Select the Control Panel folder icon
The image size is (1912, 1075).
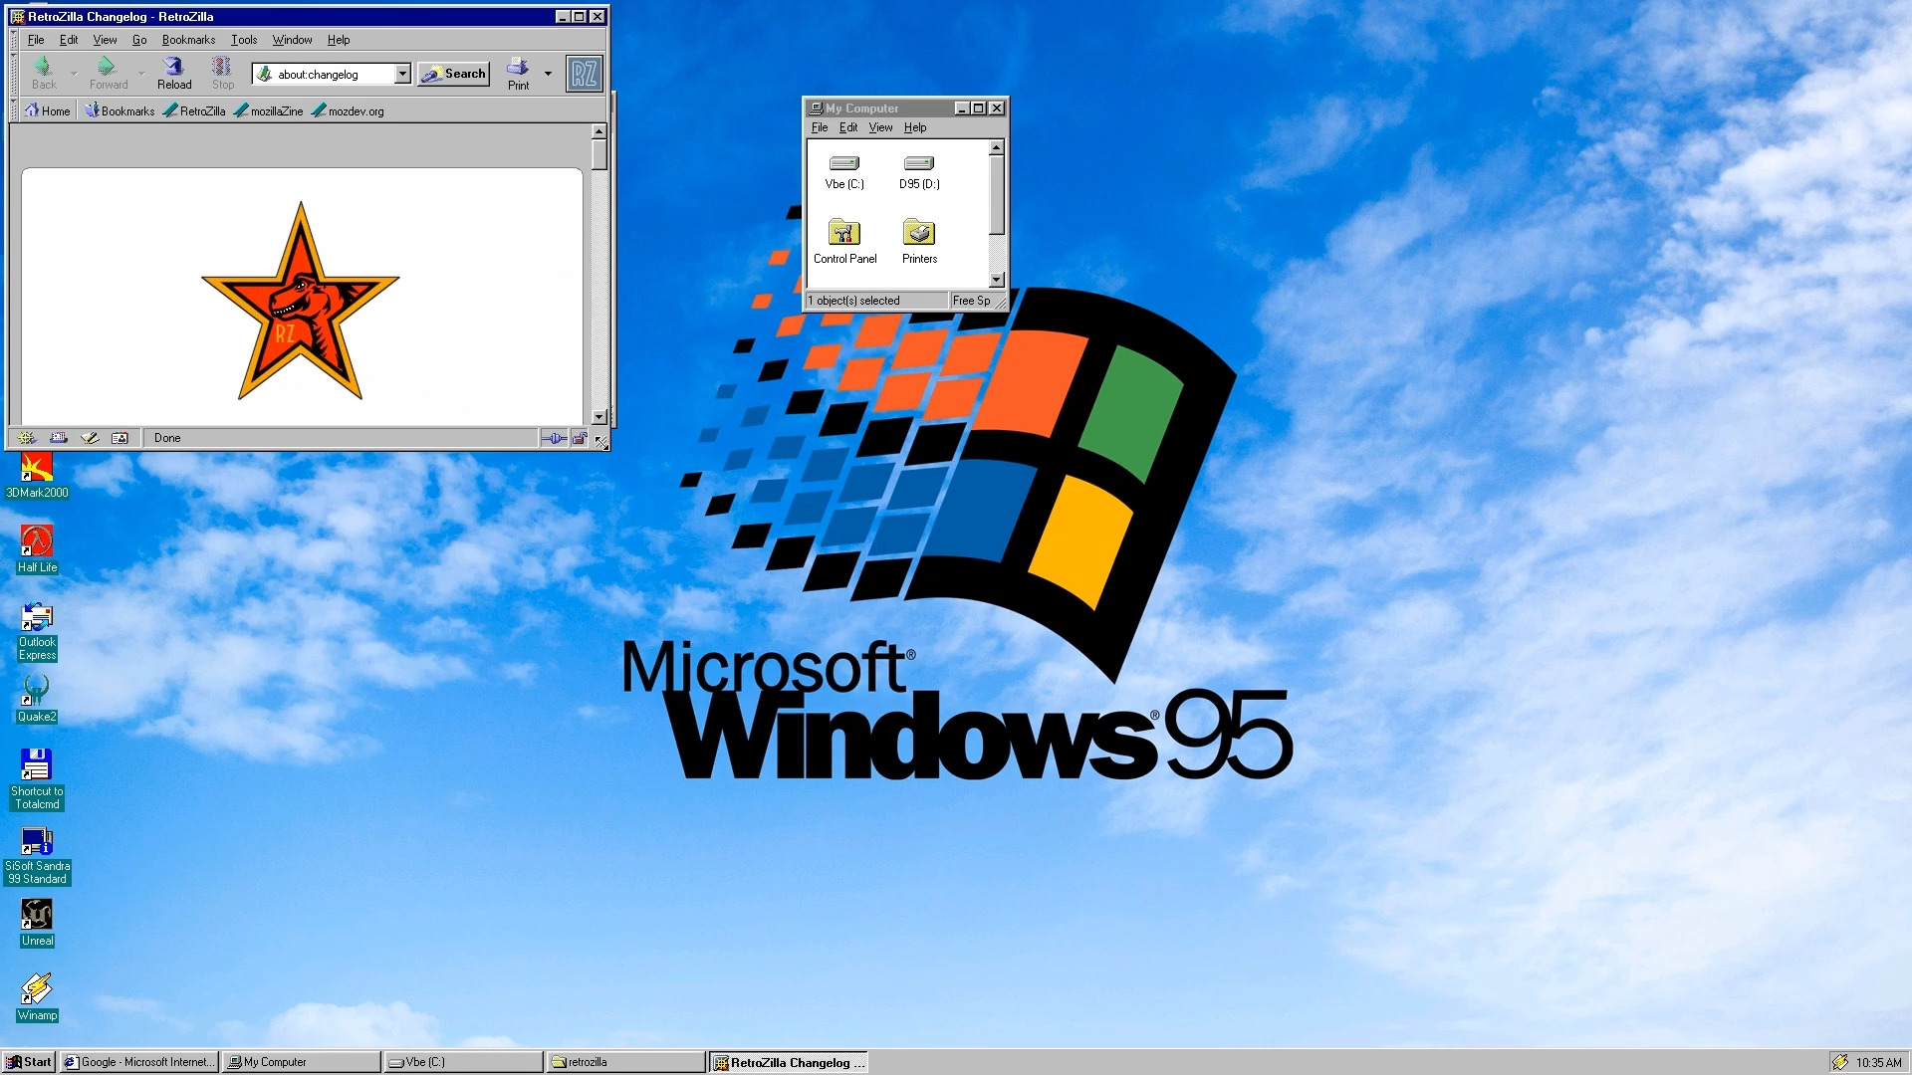[844, 242]
